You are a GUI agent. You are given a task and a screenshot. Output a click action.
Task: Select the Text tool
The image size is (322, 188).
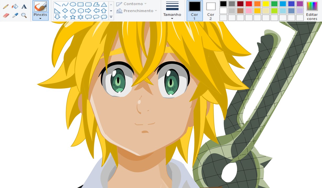(x=24, y=7)
